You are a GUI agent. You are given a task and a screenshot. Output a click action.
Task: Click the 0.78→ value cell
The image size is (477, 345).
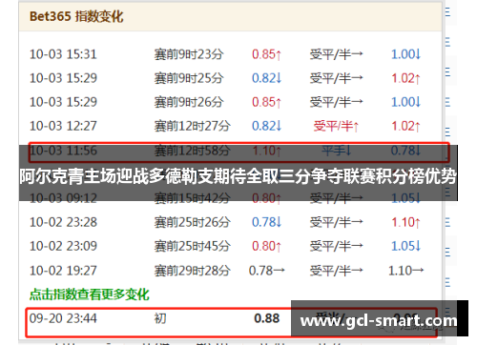[x=266, y=271]
